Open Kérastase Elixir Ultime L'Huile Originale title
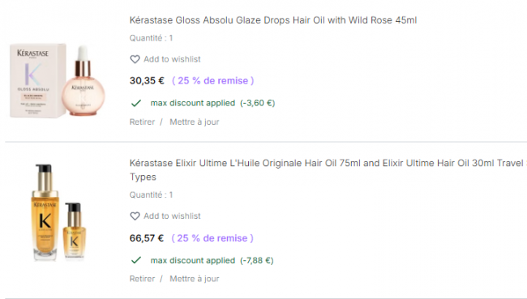The image size is (527, 299). tap(328, 170)
